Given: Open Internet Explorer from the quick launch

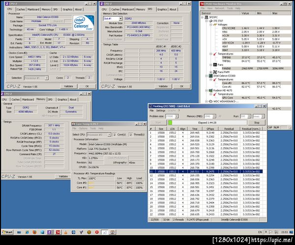Looking at the screenshot, I should tap(27, 232).
